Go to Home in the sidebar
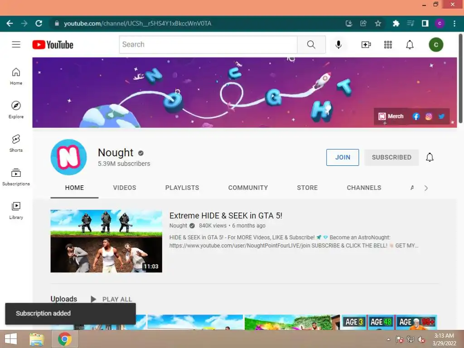Image resolution: width=464 pixels, height=348 pixels. click(x=16, y=76)
